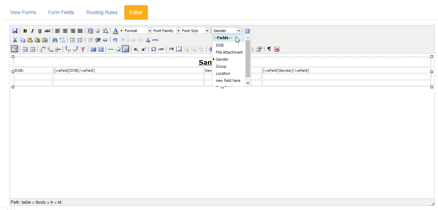The width and height of the screenshot is (438, 210).
Task: Insert anchor icon
Action: click(x=148, y=40)
